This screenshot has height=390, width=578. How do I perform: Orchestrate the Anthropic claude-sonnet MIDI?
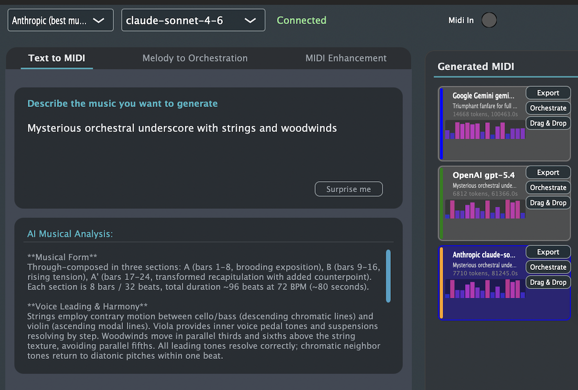click(x=548, y=267)
